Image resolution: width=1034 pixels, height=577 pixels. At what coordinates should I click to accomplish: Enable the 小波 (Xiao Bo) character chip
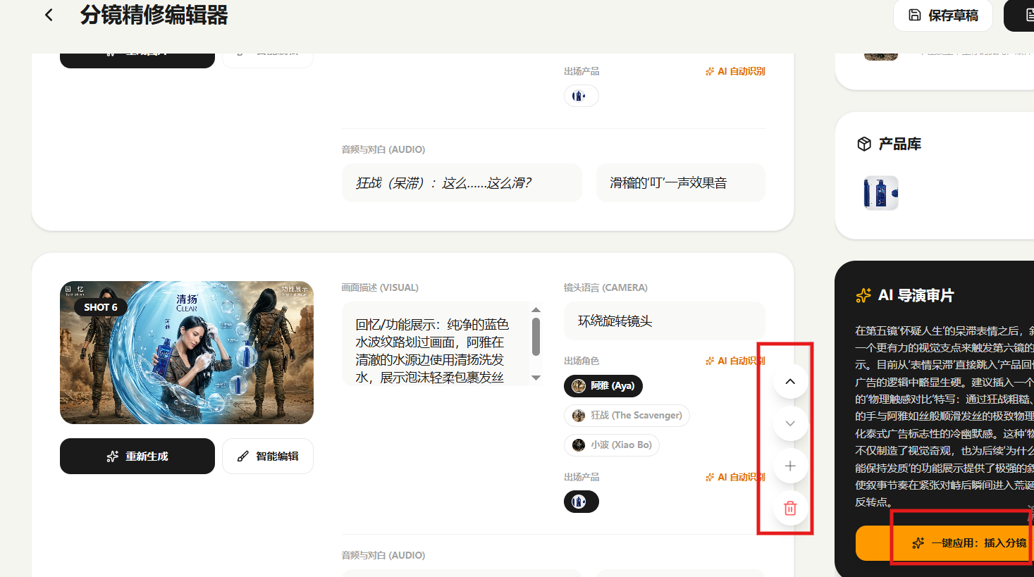point(611,445)
